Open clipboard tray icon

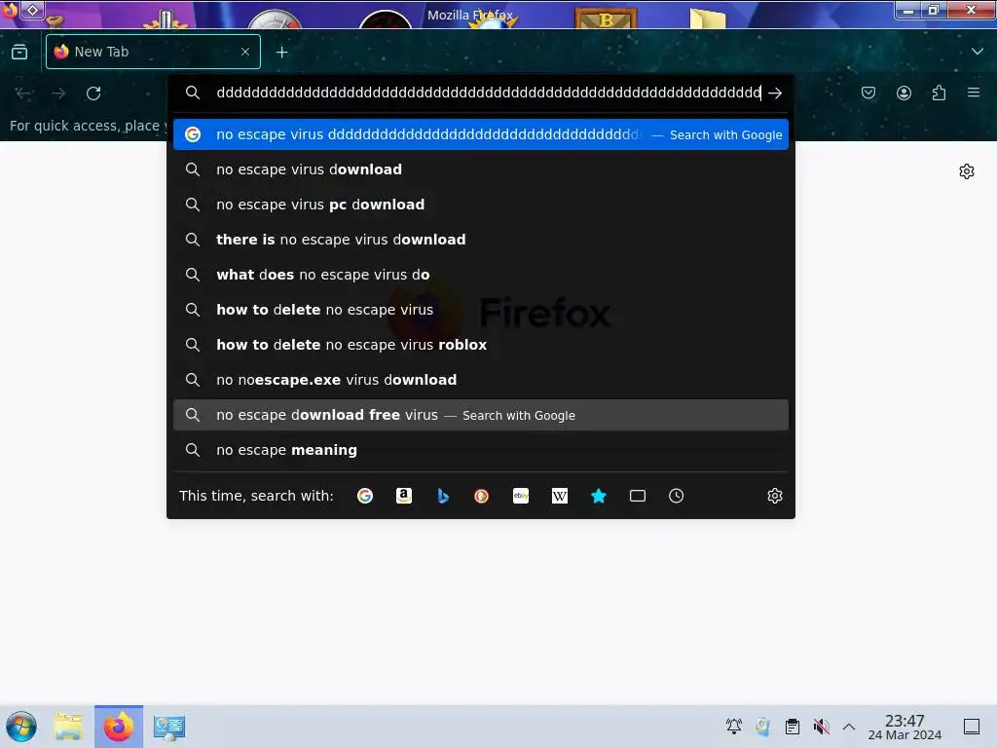pyautogui.click(x=793, y=727)
